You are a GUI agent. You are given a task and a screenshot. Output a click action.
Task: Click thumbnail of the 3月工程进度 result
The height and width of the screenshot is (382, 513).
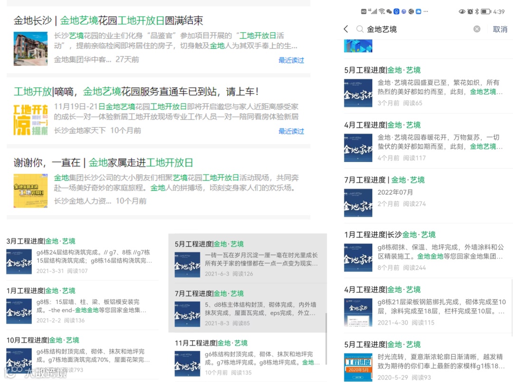[x=19, y=261]
